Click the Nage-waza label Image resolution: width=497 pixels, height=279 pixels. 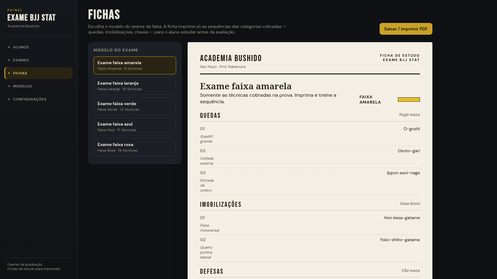[409, 115]
